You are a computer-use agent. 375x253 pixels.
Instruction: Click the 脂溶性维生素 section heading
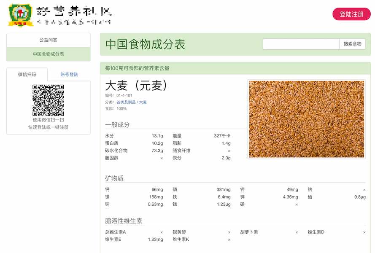click(124, 221)
